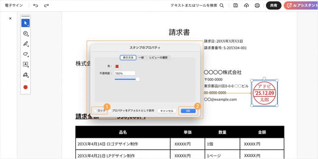Click the 不透明度 100% input field
This screenshot has height=159, width=318.
(x=125, y=73)
